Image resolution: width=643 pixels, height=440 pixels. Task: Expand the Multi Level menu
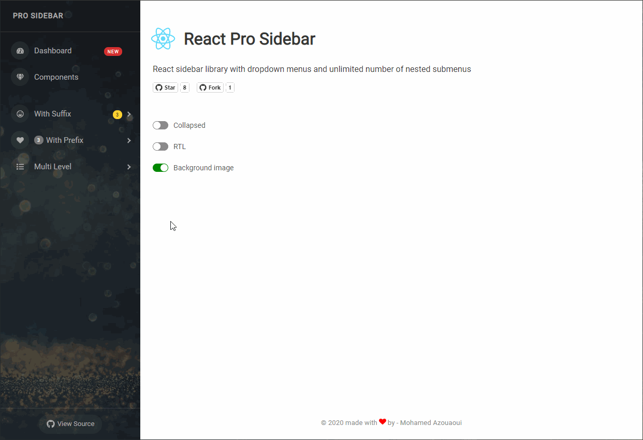point(129,166)
